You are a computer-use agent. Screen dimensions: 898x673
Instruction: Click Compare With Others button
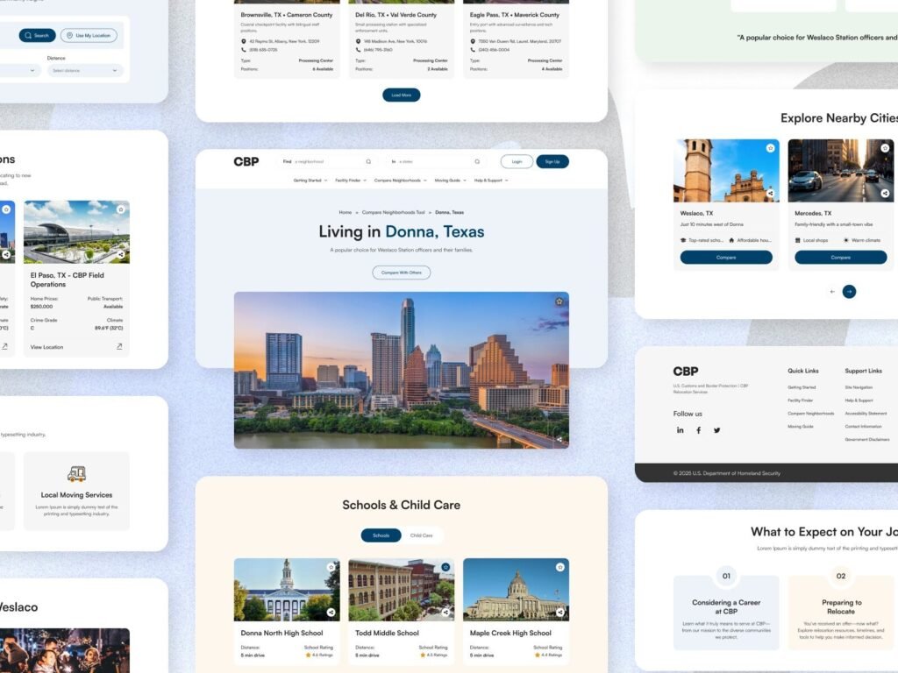pos(402,273)
